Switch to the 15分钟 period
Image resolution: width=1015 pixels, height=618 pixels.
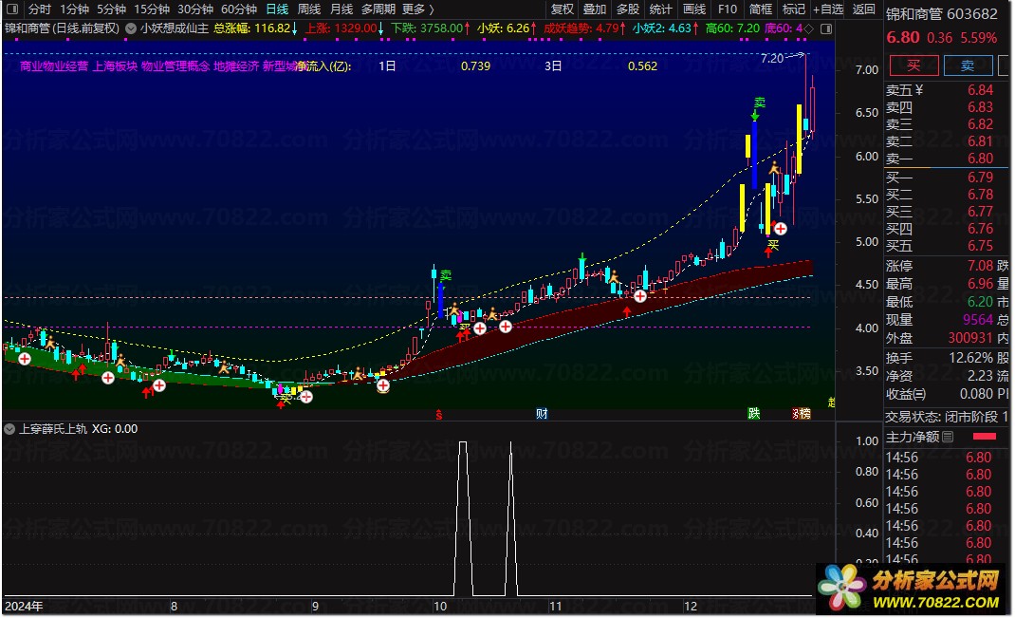coord(152,9)
